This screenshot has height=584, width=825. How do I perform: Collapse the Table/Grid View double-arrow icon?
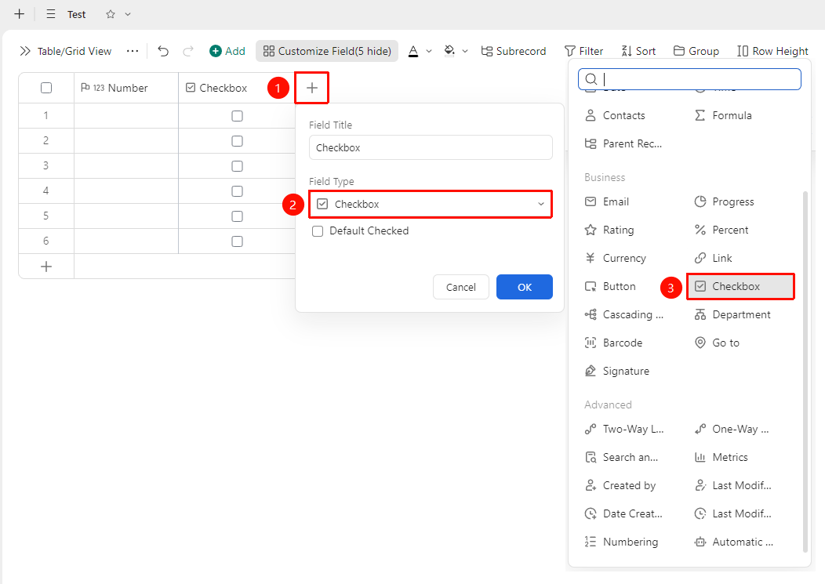(x=25, y=51)
